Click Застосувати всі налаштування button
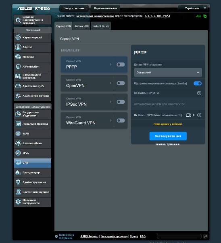This screenshot has height=243, width=221. [x=168, y=136]
